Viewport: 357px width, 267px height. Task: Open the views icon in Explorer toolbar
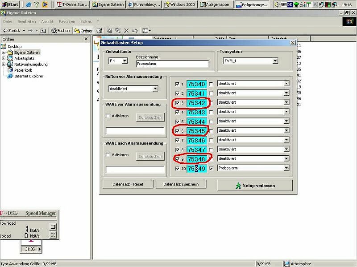[145, 31]
